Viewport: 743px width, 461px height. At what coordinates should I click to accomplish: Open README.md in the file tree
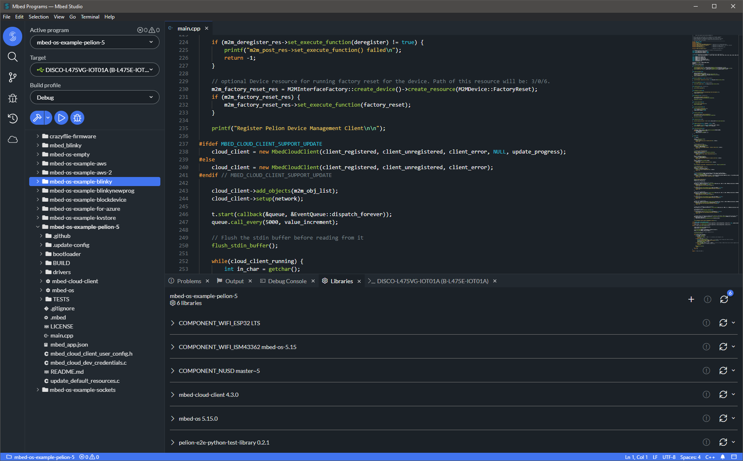(x=67, y=372)
